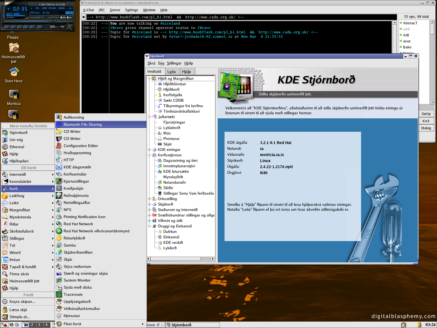Click the Prentarar printer icon in tree
Screen dimensions: 437x328
(160, 139)
